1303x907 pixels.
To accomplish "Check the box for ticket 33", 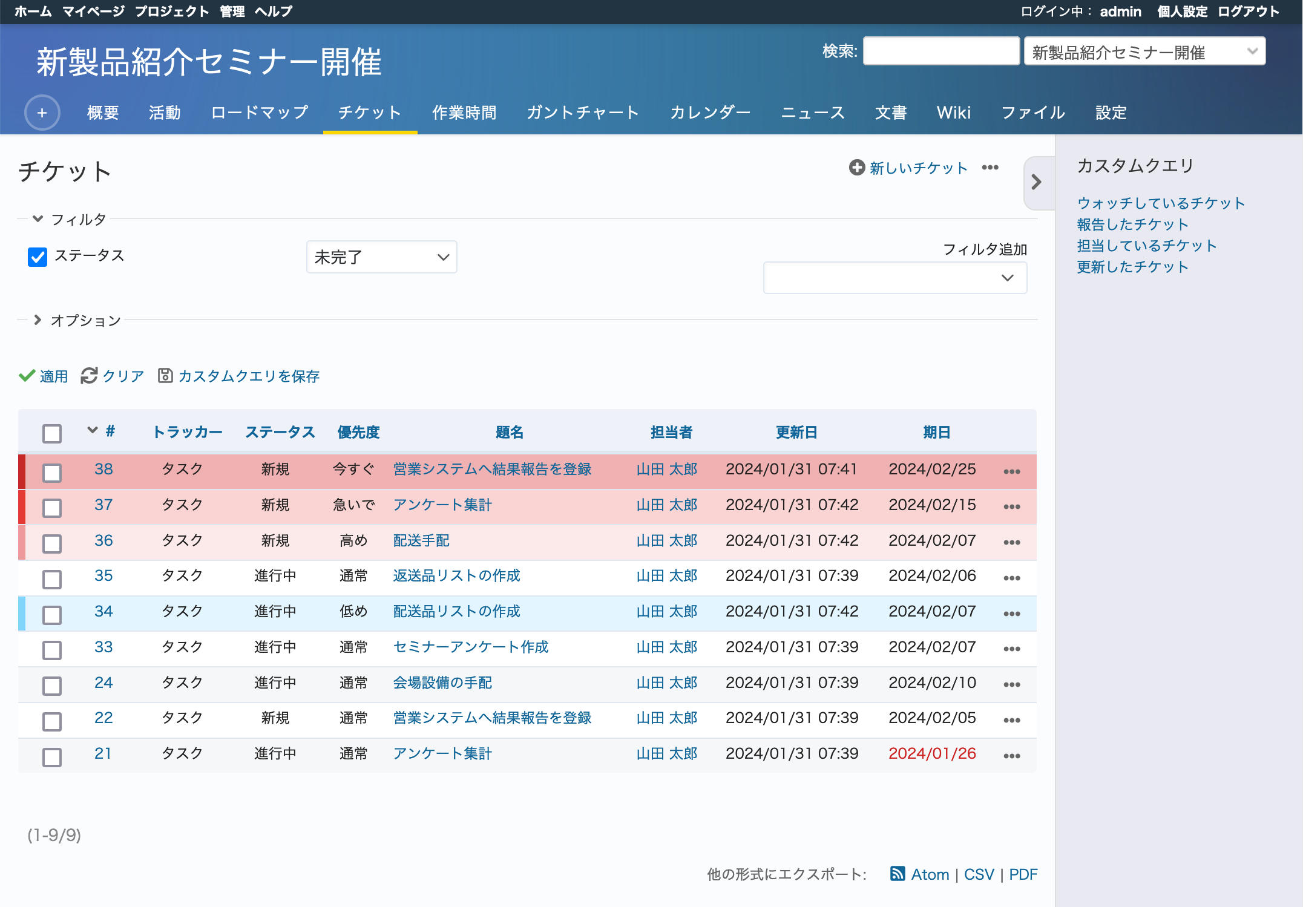I will pos(52,650).
